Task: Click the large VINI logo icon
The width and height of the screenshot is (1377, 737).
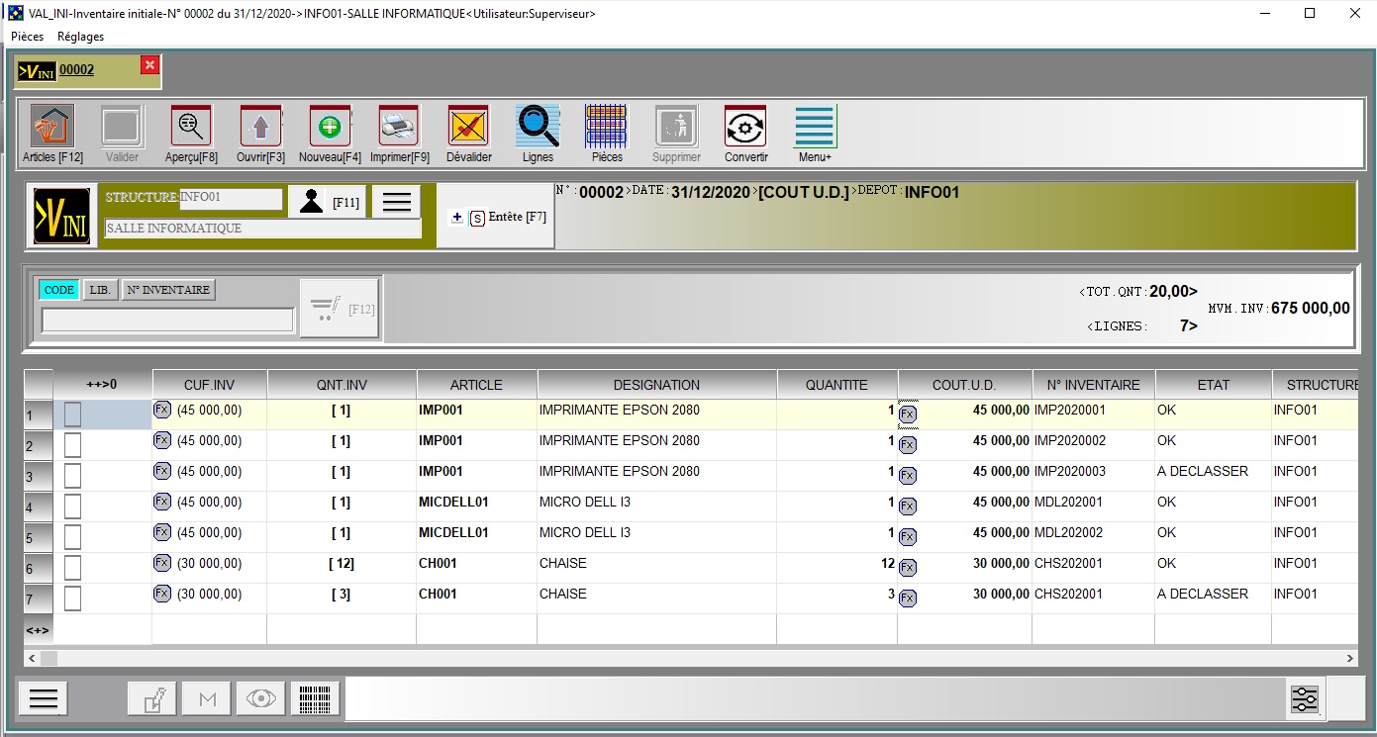Action: (61, 216)
